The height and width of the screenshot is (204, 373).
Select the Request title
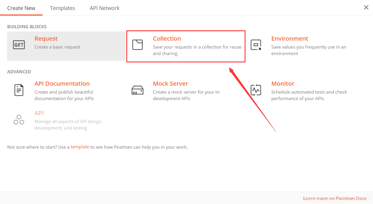[46, 39]
